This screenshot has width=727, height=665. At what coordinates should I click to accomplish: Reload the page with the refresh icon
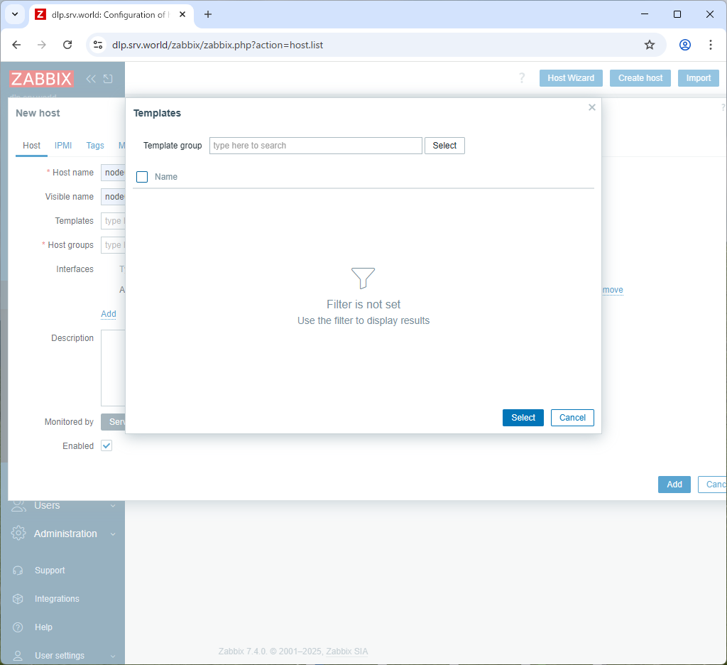tap(67, 44)
